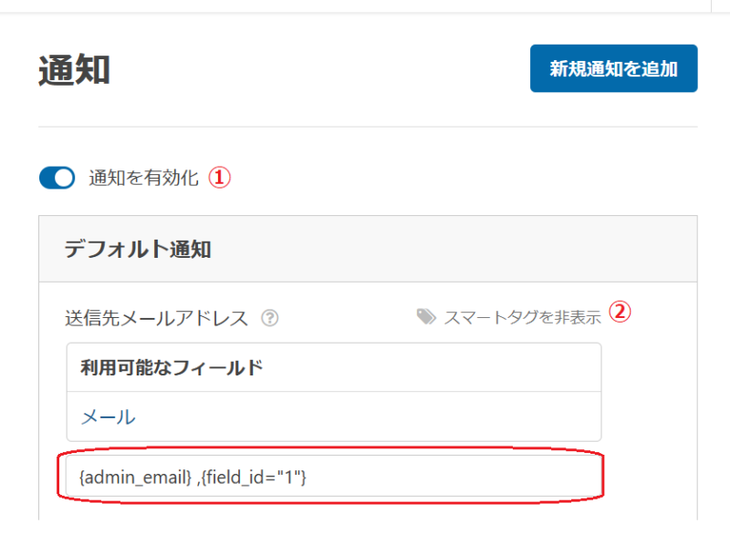Hide smart tags via スマートタグを非表示 text
This screenshot has height=534, width=730.
point(522,317)
